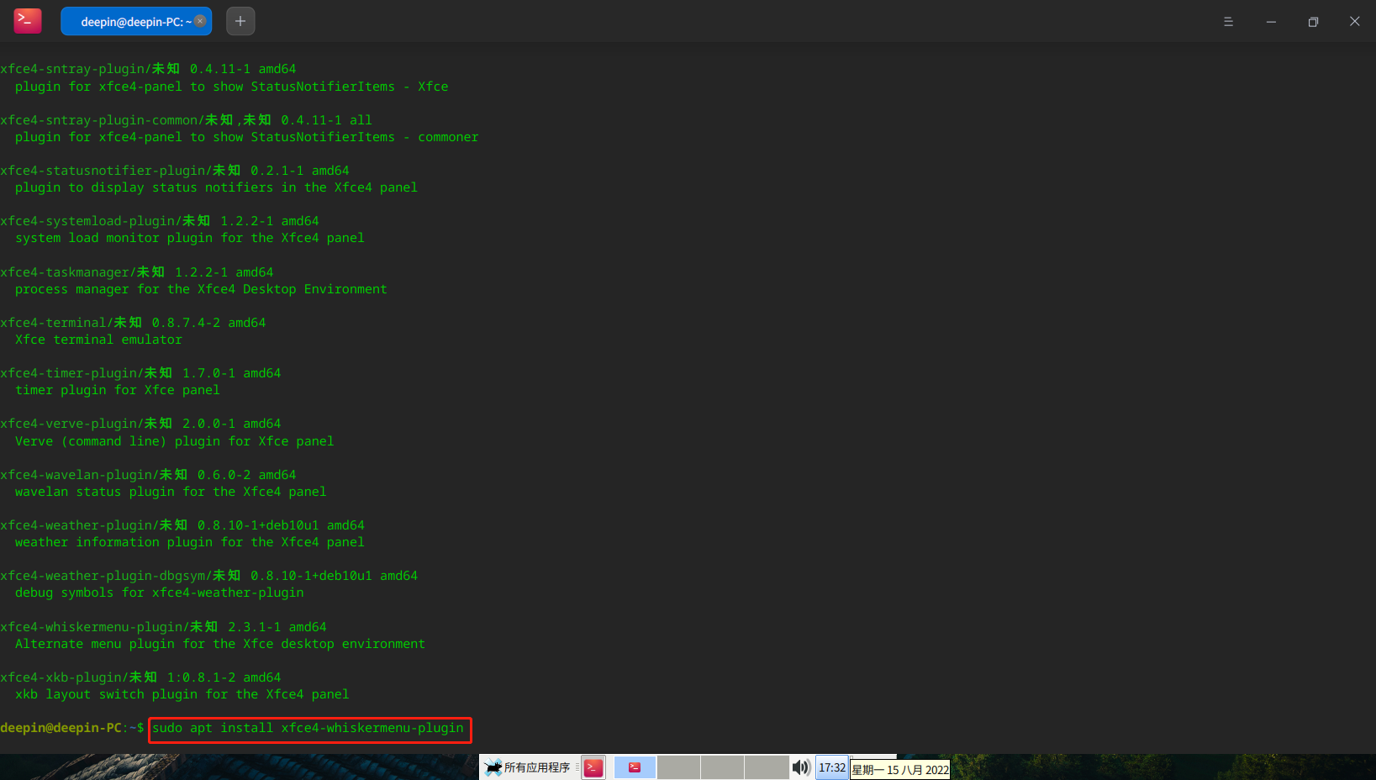Click 'xkb layout switch plugin' description line
The width and height of the screenshot is (1376, 780).
pos(182,694)
